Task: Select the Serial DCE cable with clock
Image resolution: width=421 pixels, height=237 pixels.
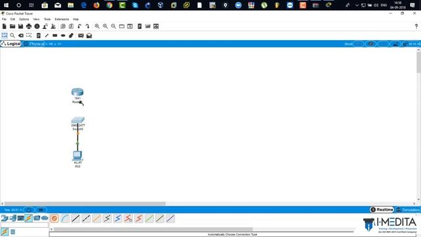Action: tap(128, 219)
